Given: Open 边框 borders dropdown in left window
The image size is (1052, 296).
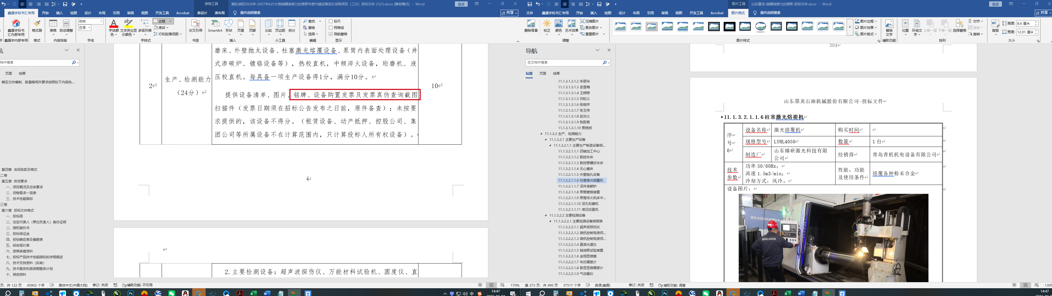Looking at the screenshot, I should pyautogui.click(x=171, y=21).
